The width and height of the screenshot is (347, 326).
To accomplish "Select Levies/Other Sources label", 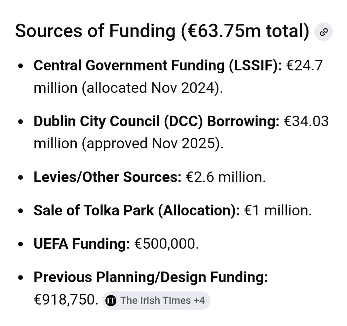I will click(107, 177).
